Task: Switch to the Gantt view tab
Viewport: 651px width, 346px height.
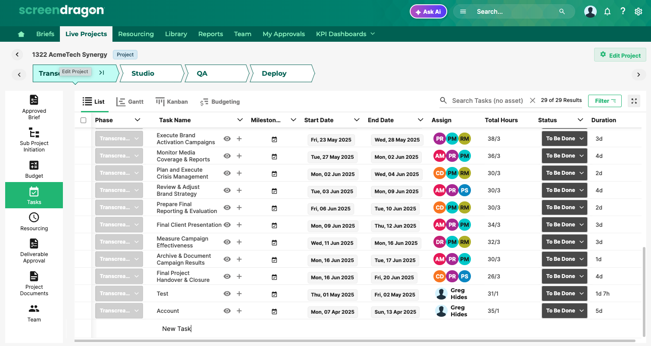Action: pos(130,102)
